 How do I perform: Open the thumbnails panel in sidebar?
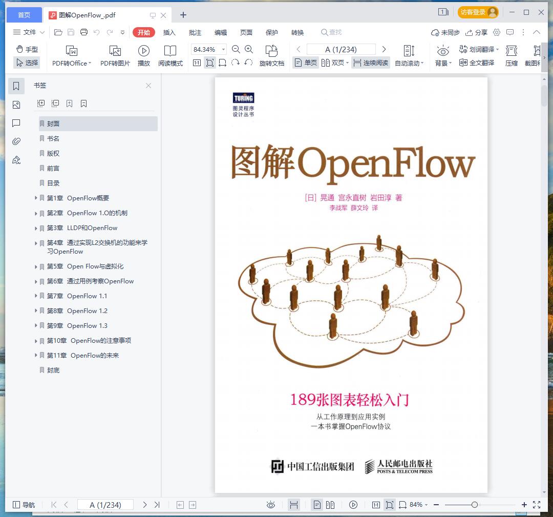(16, 105)
